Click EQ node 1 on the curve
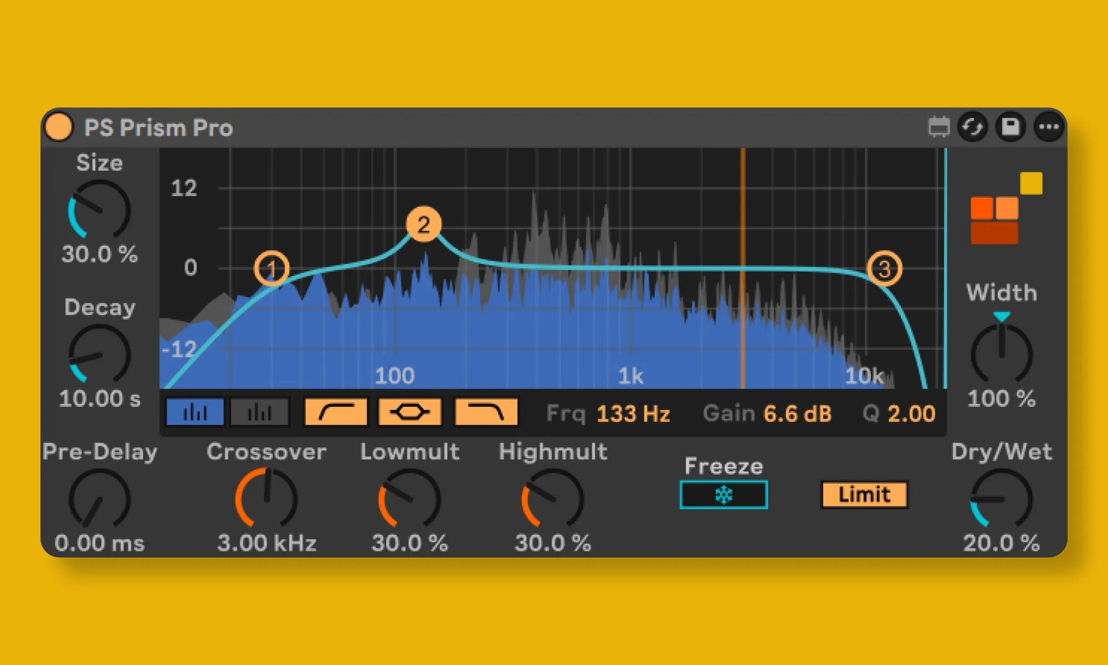Viewport: 1108px width, 665px height. pyautogui.click(x=271, y=269)
